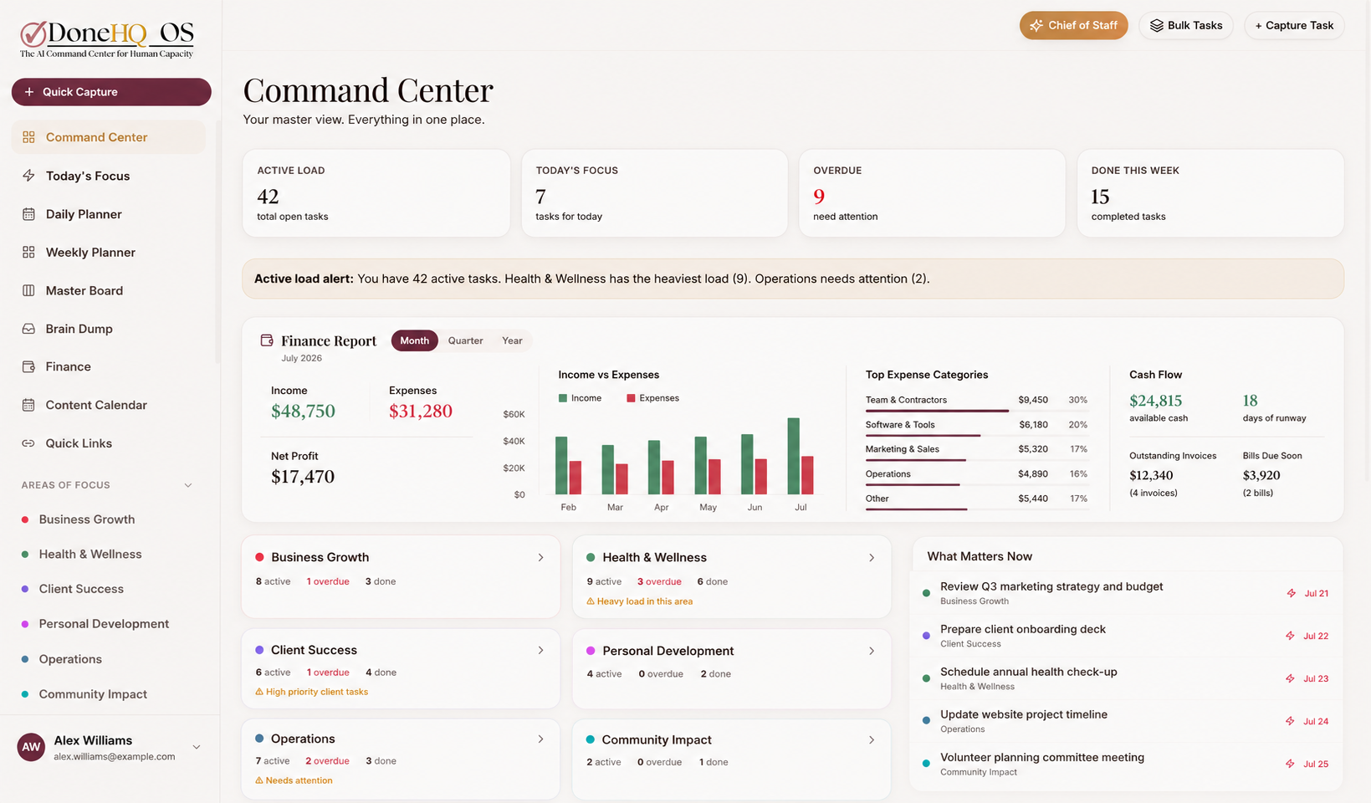Click the calendar icon next to Daily Planner
1371x803 pixels.
[28, 214]
